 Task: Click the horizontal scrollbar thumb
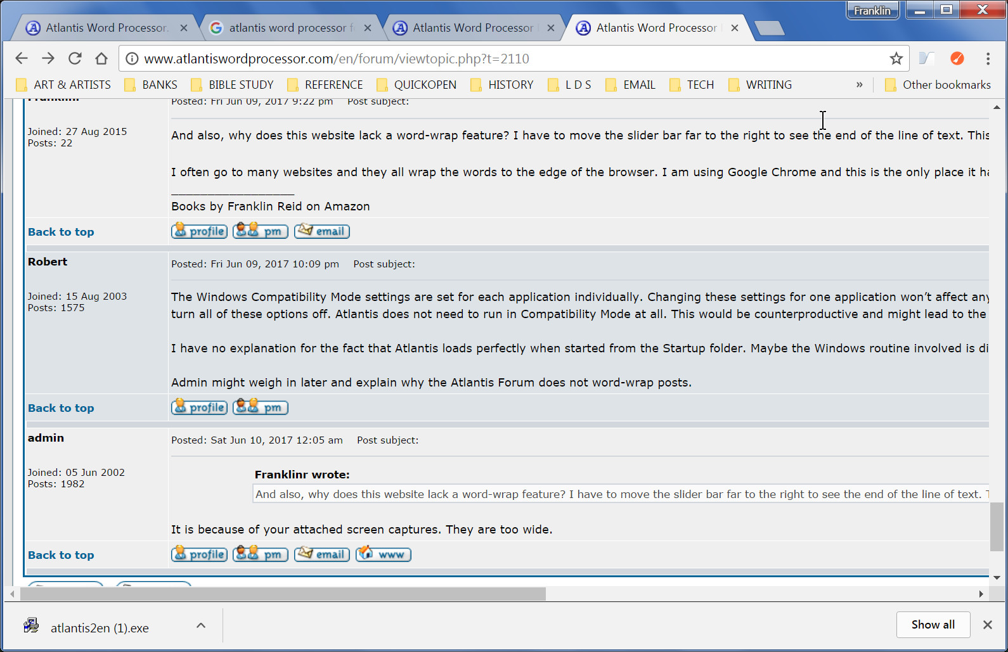[x=283, y=594]
